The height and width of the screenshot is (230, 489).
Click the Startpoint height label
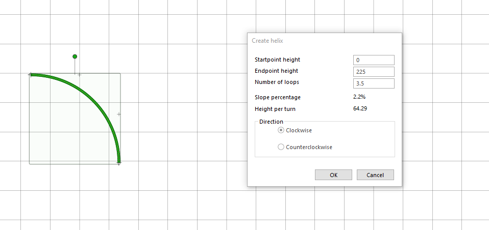point(278,60)
